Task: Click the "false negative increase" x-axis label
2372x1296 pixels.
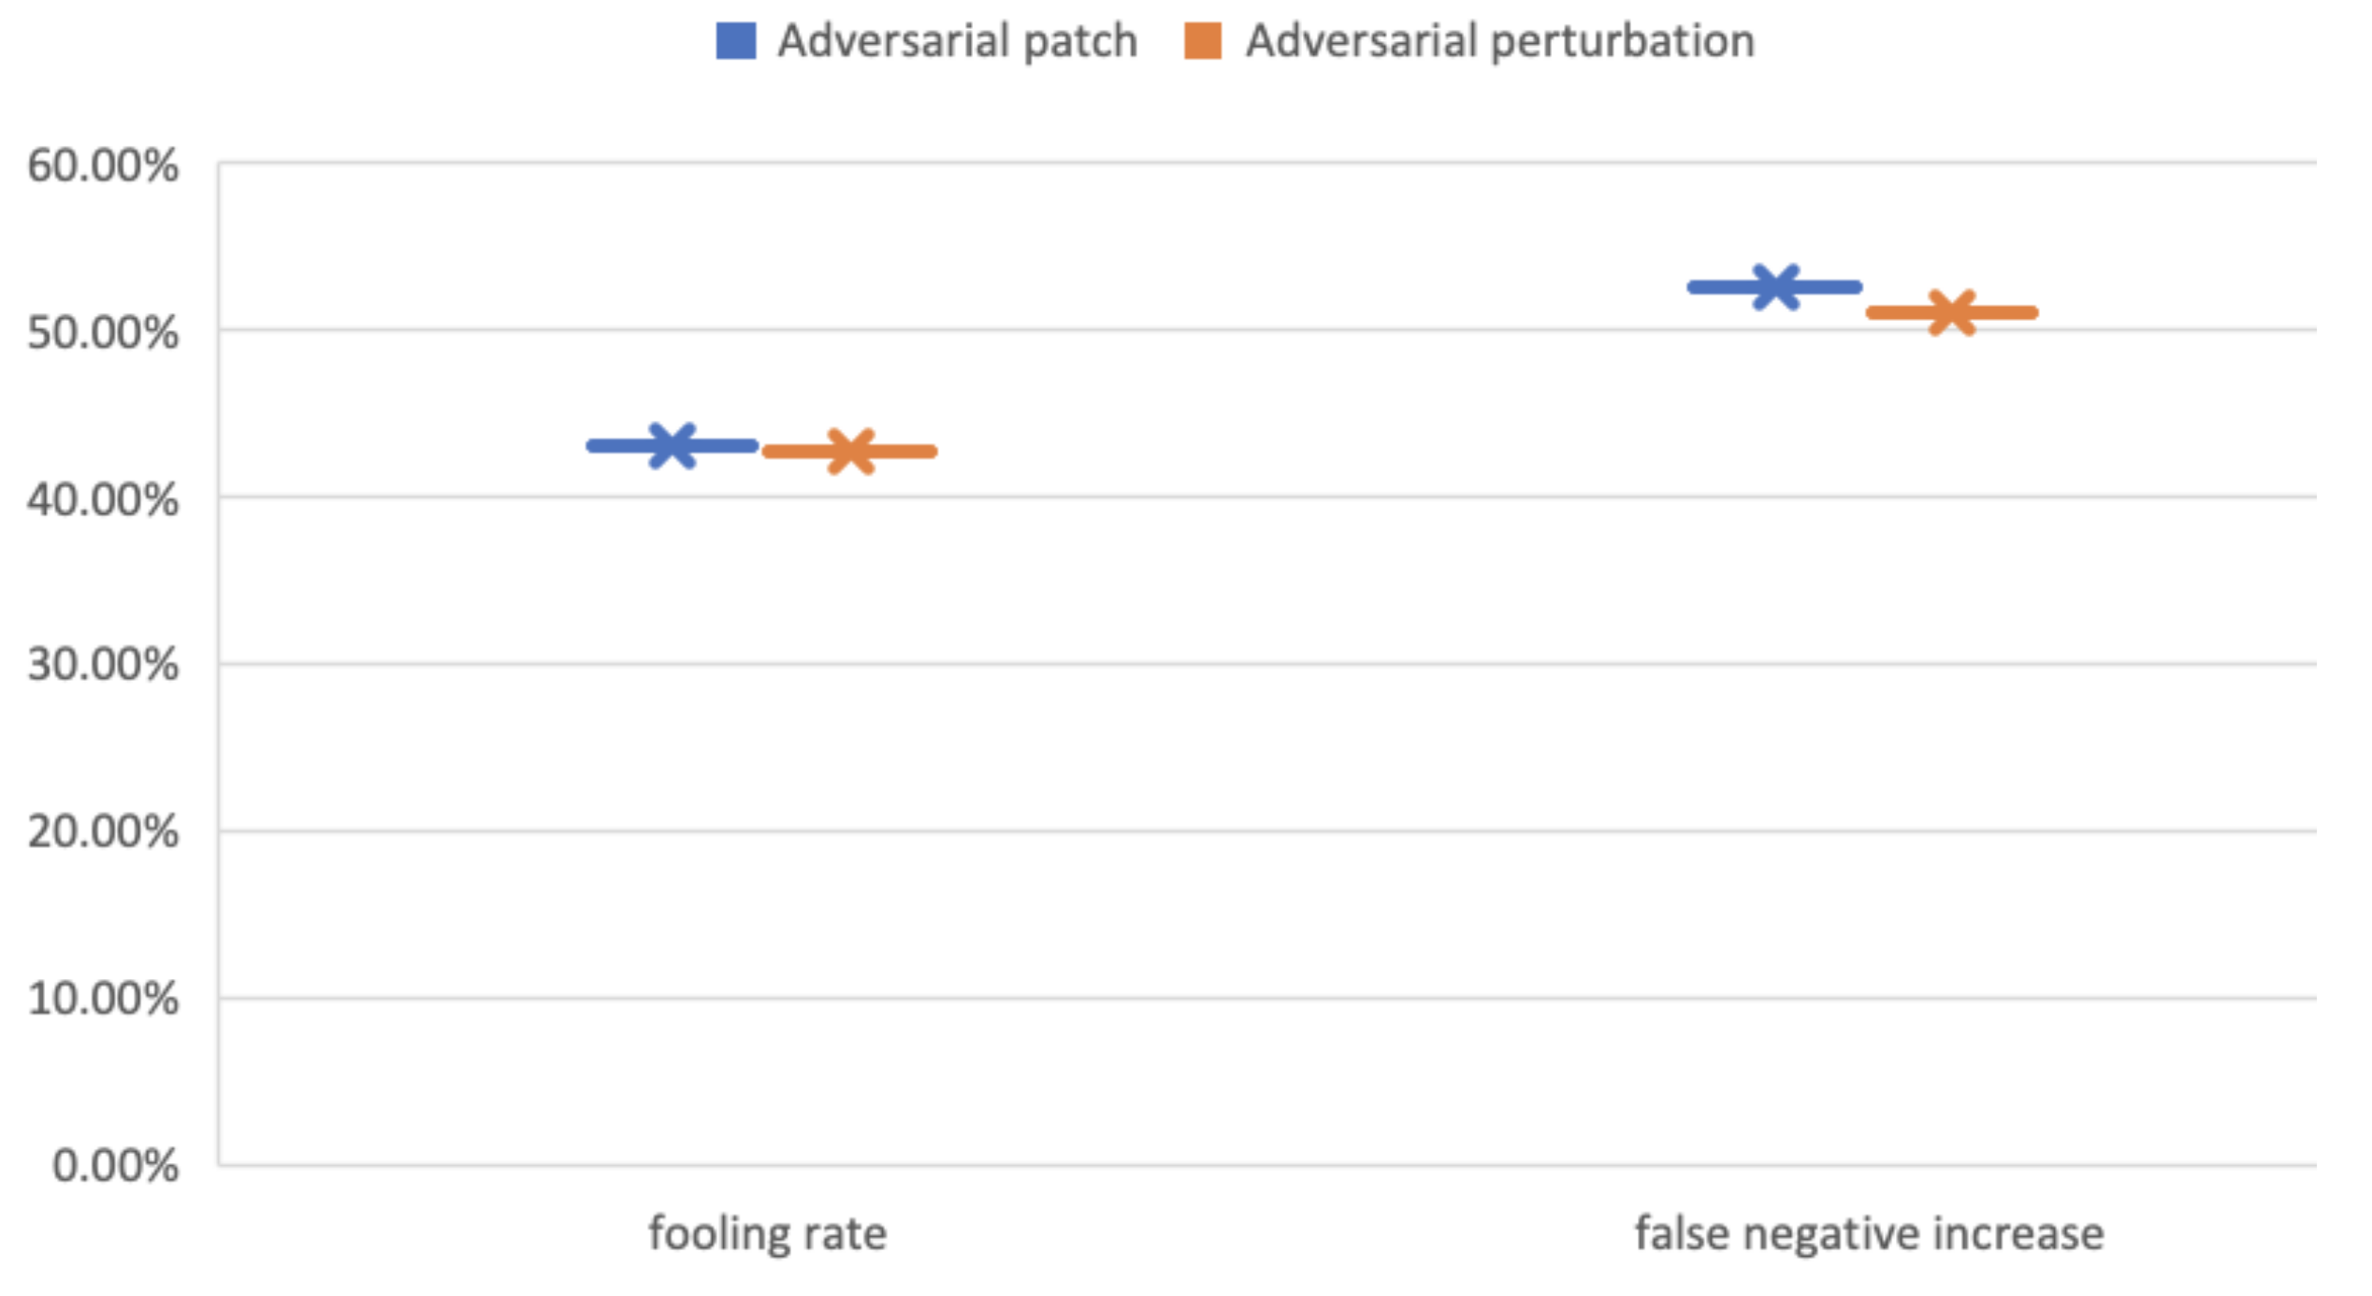Action: 1869,1233
